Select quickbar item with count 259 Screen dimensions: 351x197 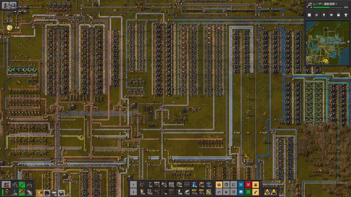pos(149,192)
